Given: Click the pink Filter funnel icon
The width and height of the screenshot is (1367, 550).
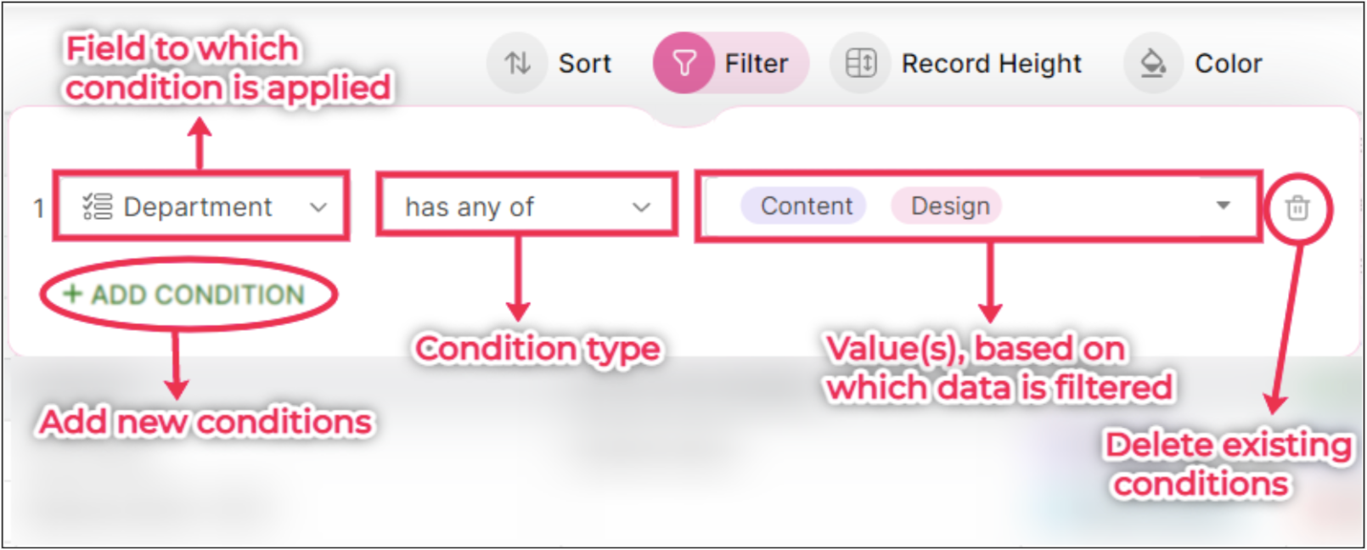Looking at the screenshot, I should click(683, 63).
